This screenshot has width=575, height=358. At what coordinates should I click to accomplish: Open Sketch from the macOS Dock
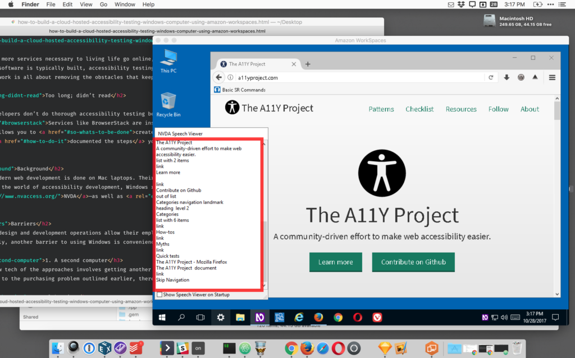(x=385, y=348)
